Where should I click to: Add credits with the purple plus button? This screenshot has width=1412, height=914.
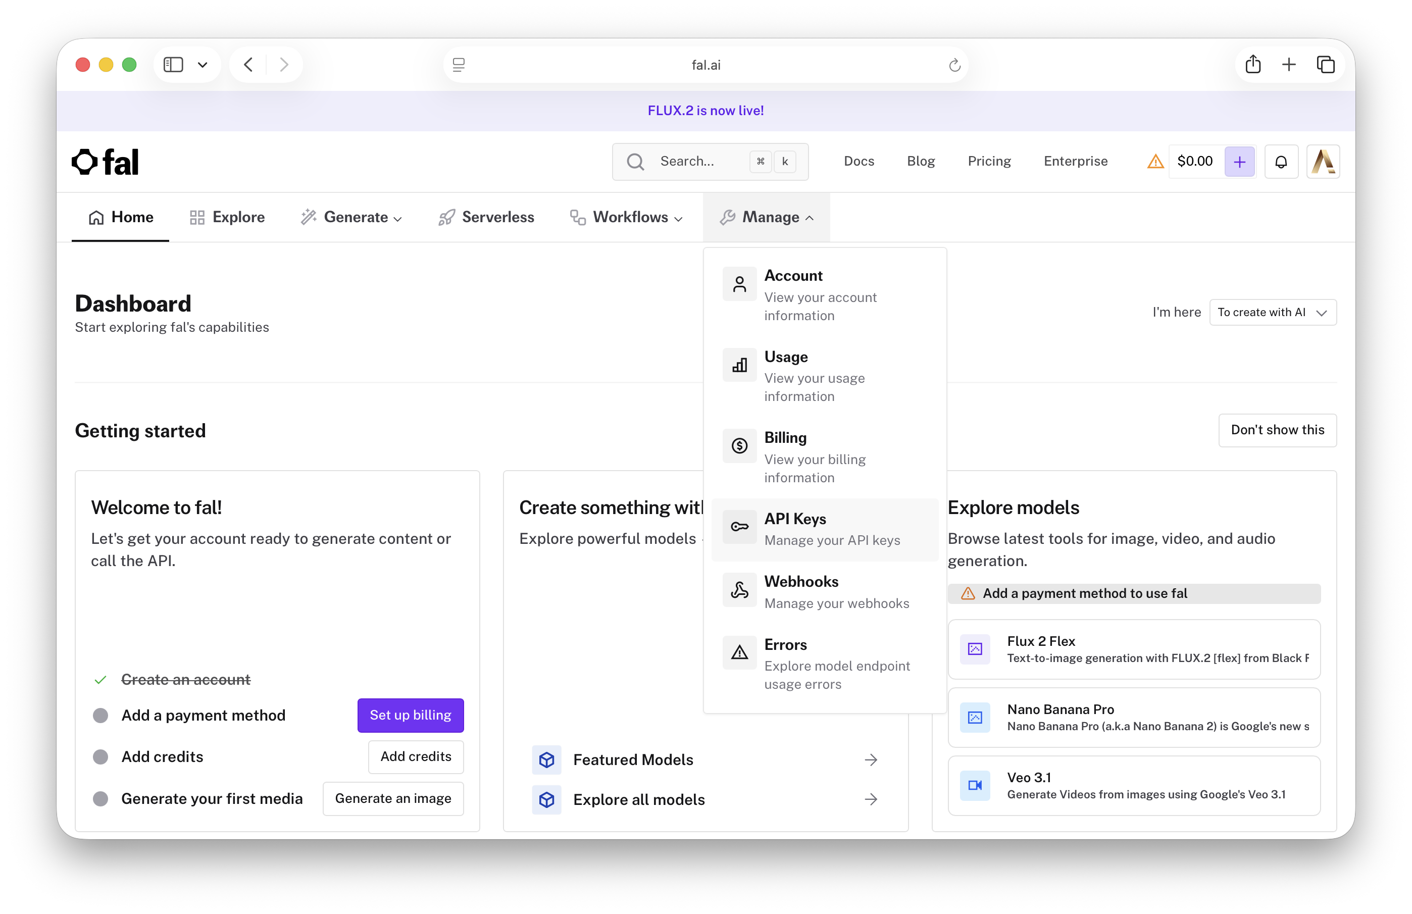click(x=1239, y=162)
